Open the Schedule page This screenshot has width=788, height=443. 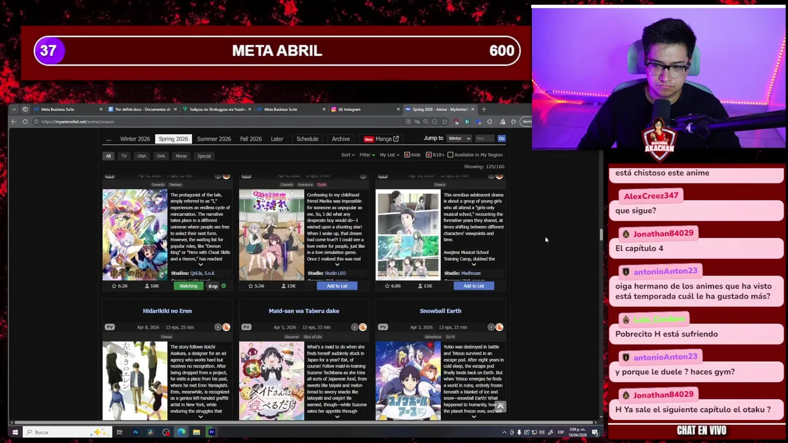(307, 139)
